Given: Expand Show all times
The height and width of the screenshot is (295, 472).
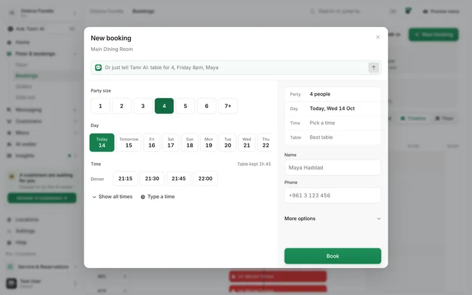Looking at the screenshot, I should point(112,197).
